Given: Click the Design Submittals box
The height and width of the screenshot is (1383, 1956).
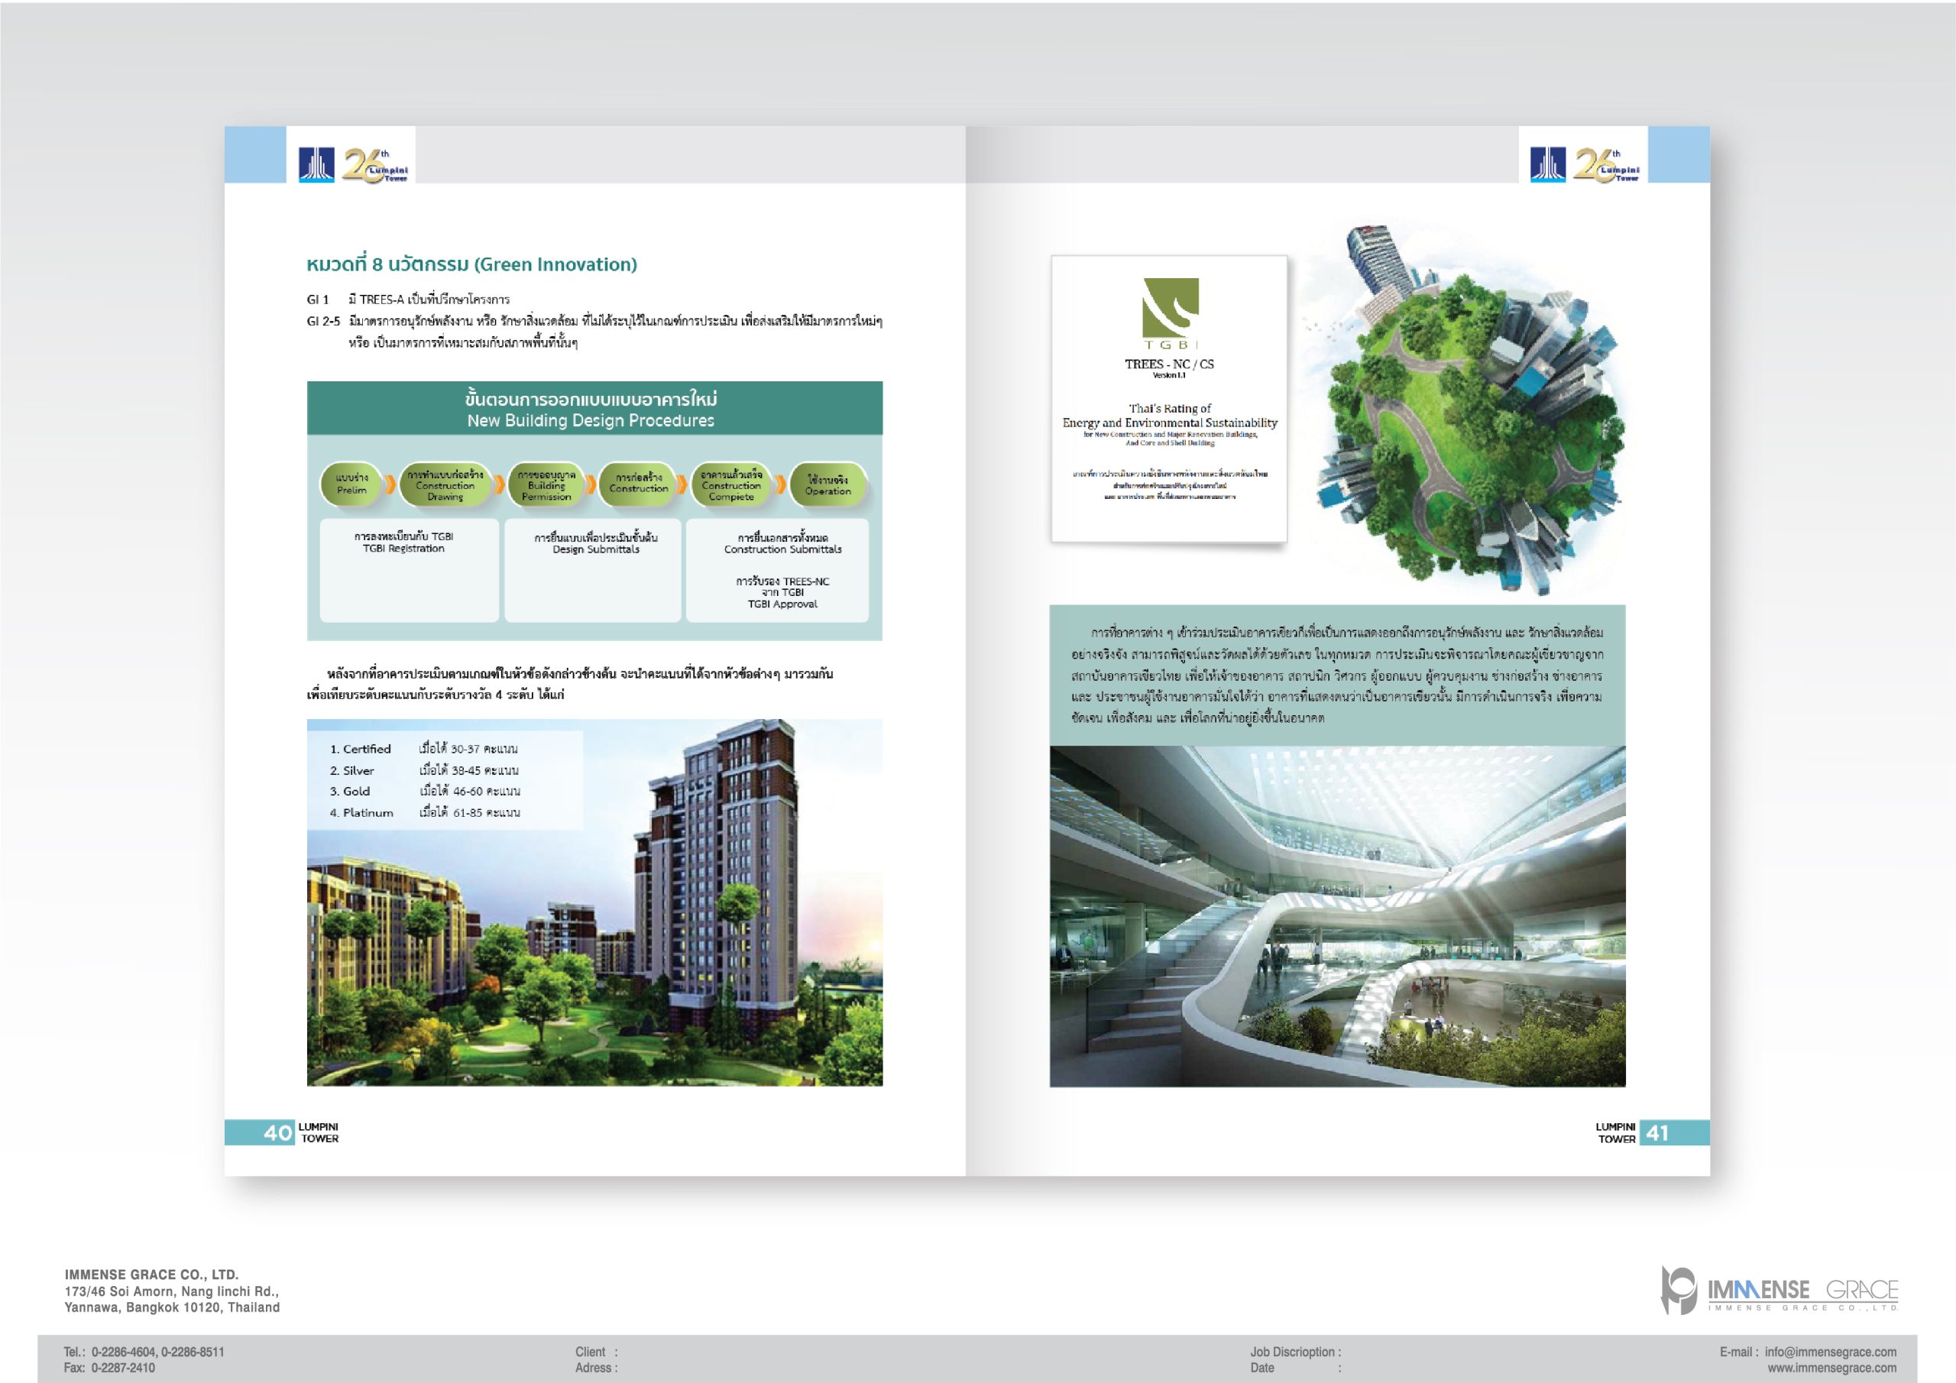Looking at the screenshot, I should point(594,569).
